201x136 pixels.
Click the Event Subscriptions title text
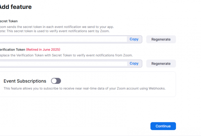tap(25, 81)
